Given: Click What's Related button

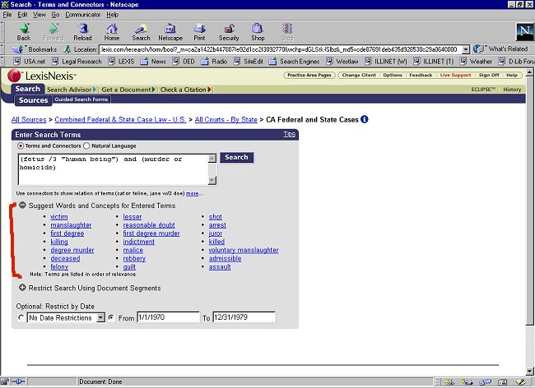Looking at the screenshot, I should click(501, 49).
